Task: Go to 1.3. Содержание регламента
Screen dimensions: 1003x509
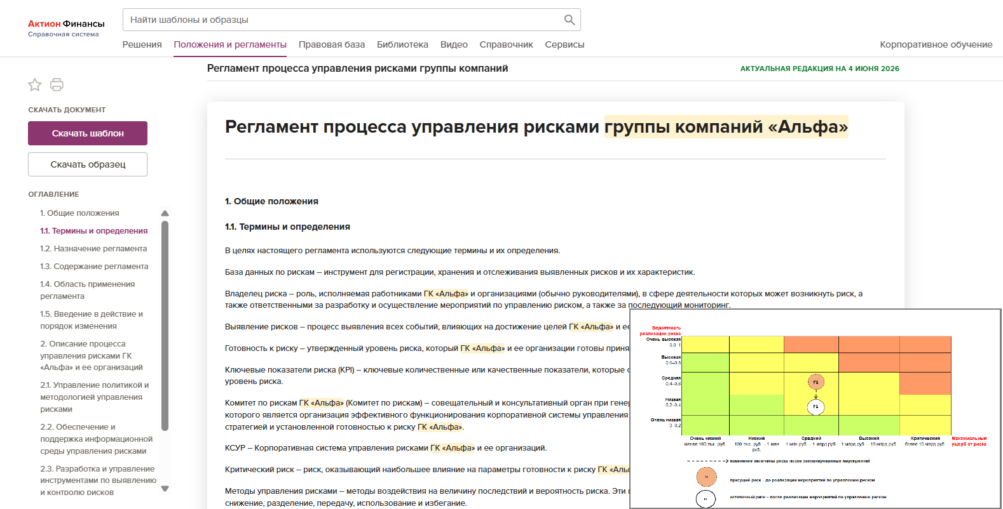Action: pos(94,267)
